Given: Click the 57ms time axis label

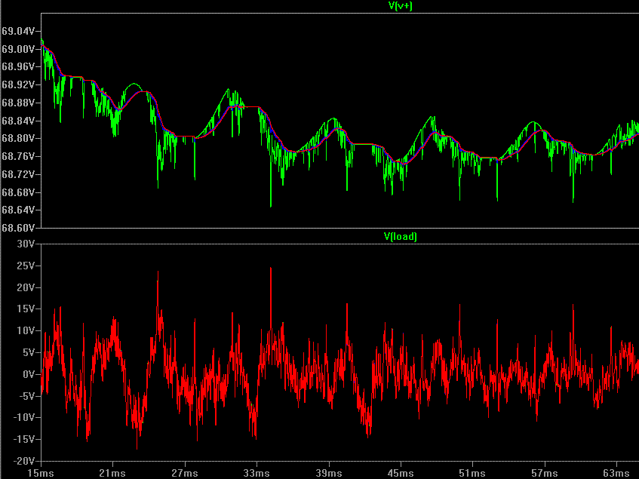Looking at the screenshot, I should [x=545, y=473].
